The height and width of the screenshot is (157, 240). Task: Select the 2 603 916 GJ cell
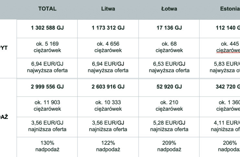tap(108, 88)
